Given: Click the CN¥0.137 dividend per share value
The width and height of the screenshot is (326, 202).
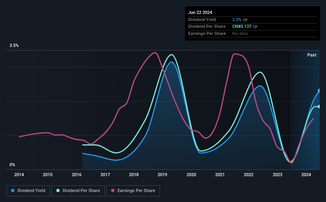Looking at the screenshot, I should coord(242,27).
